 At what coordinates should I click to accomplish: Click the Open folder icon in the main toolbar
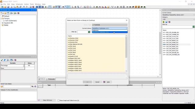5,7
